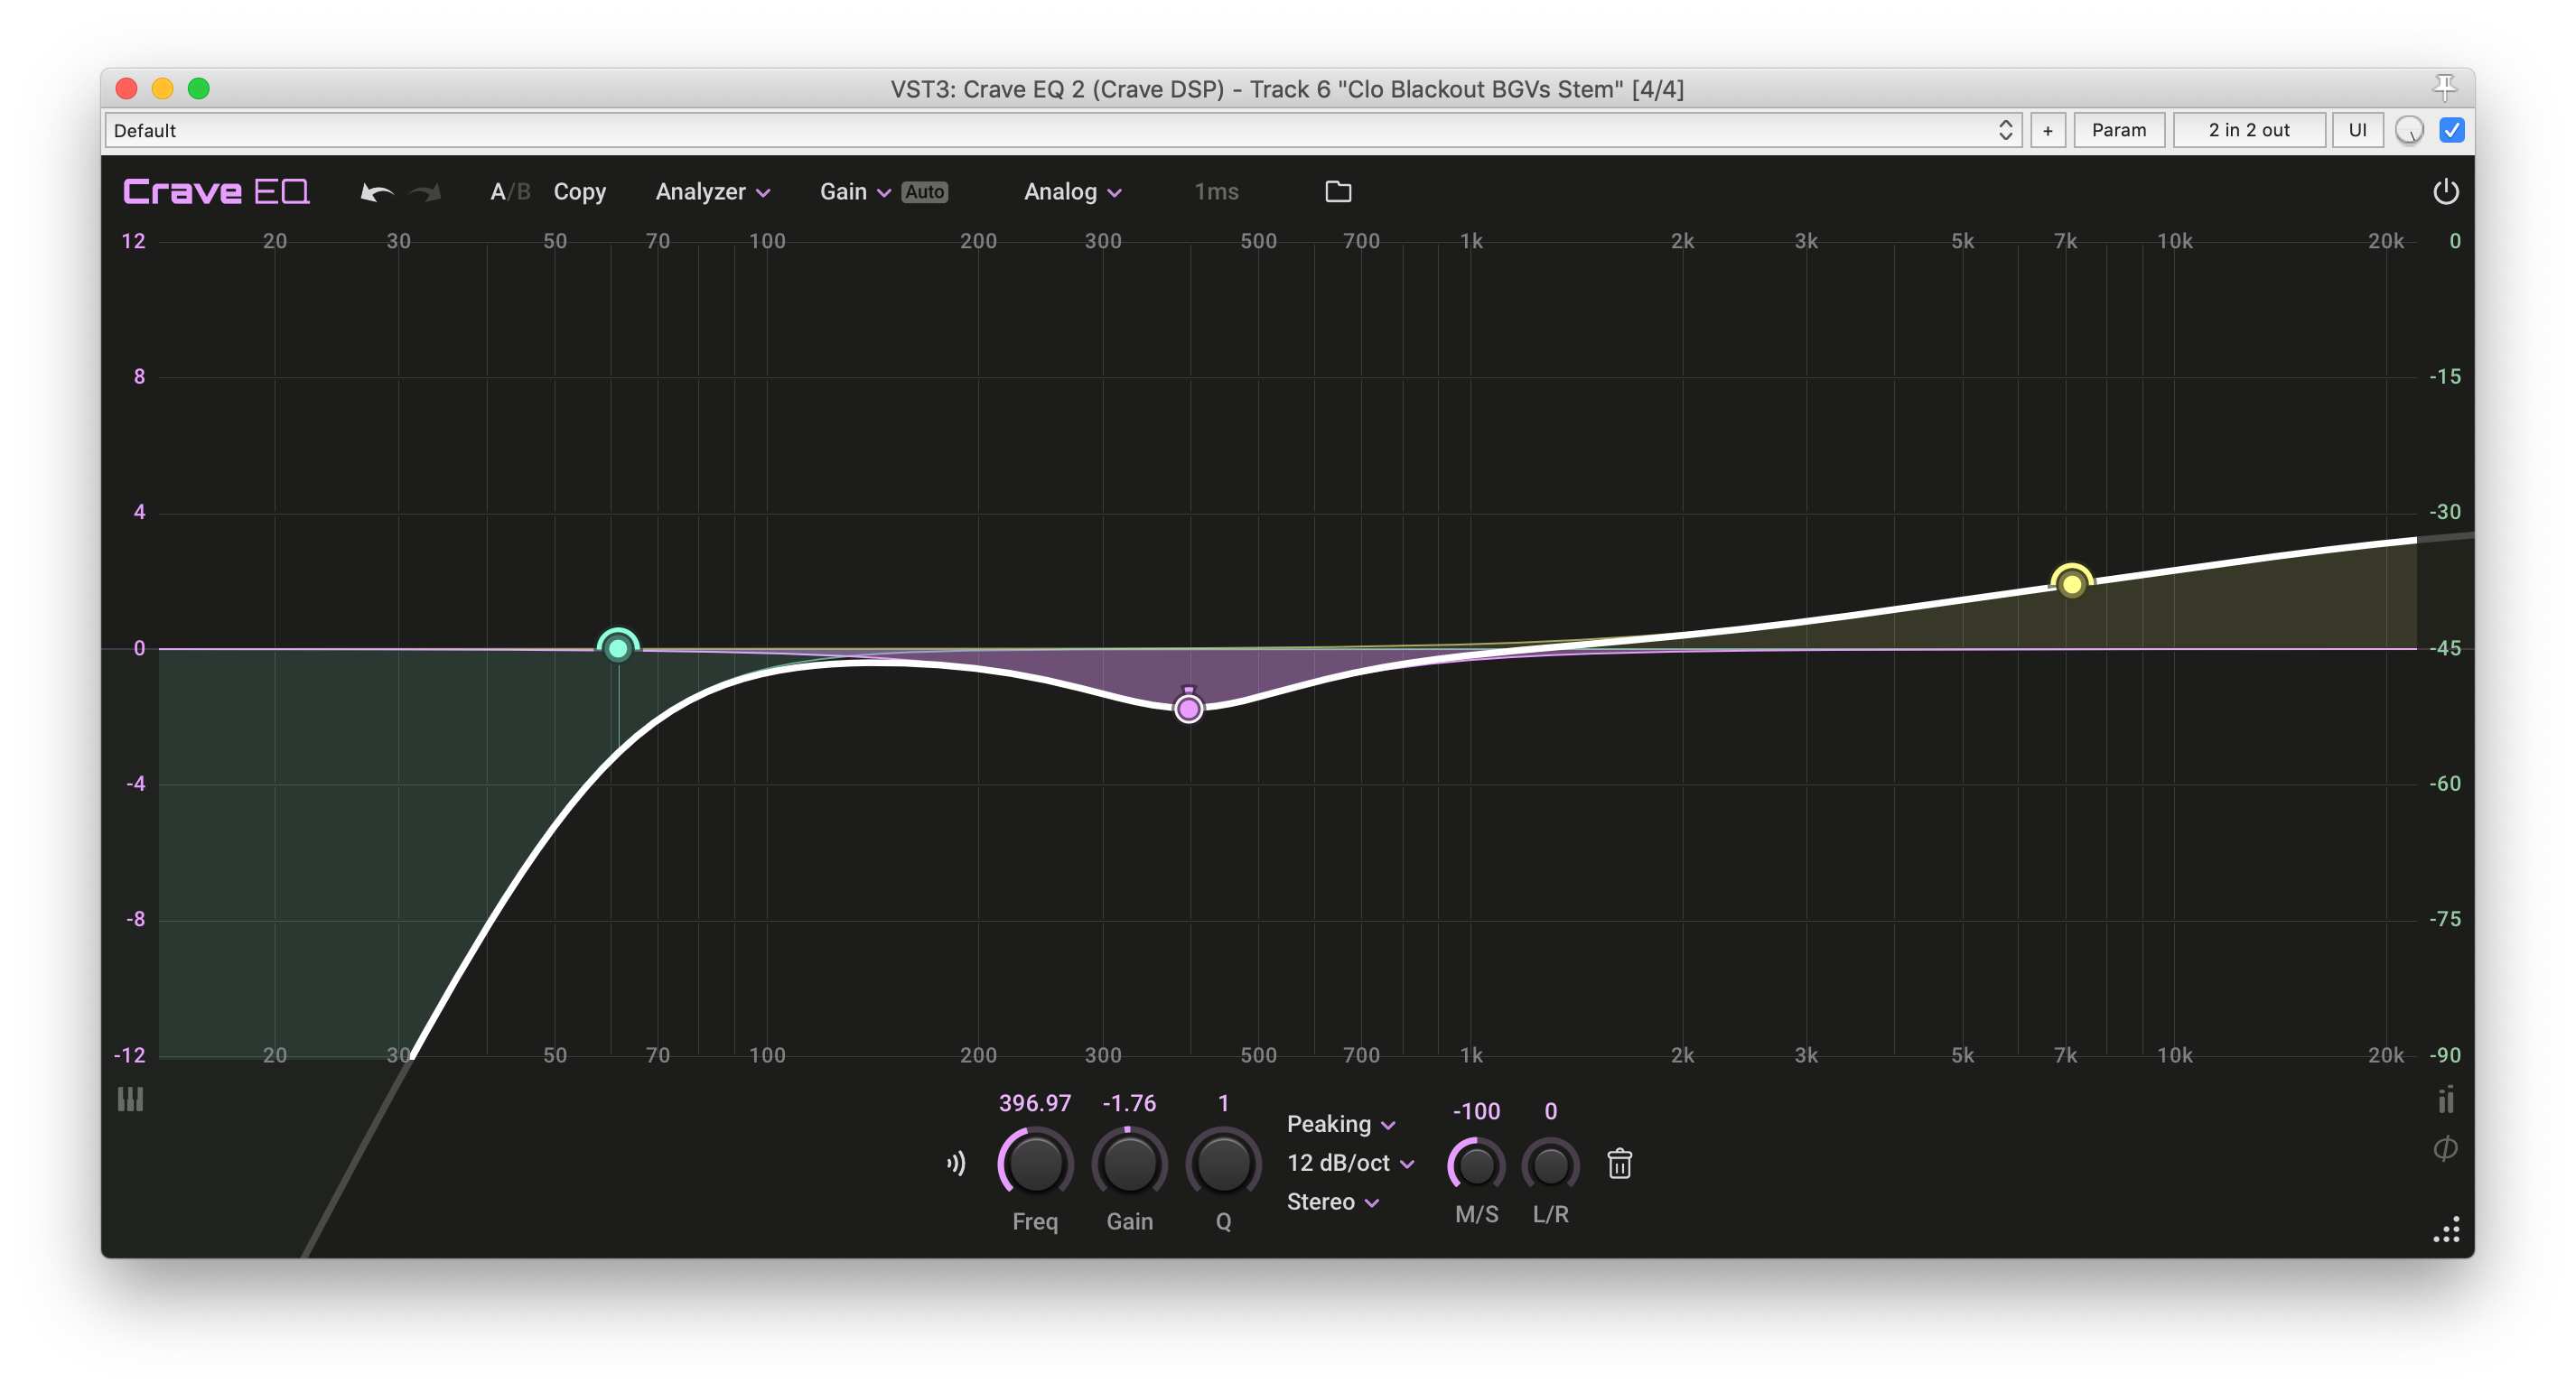Click the Q value 1
2576x1392 pixels.
pos(1223,1103)
